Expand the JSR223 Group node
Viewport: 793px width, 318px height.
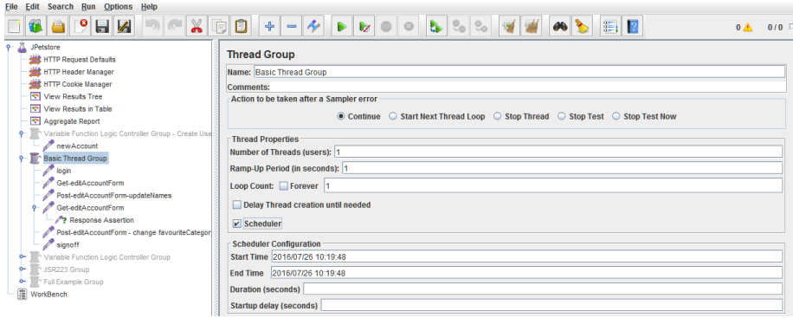point(22,269)
